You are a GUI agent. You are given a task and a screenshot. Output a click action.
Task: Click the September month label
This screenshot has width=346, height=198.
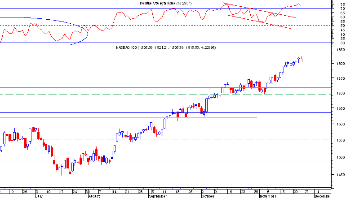[x=158, y=196]
